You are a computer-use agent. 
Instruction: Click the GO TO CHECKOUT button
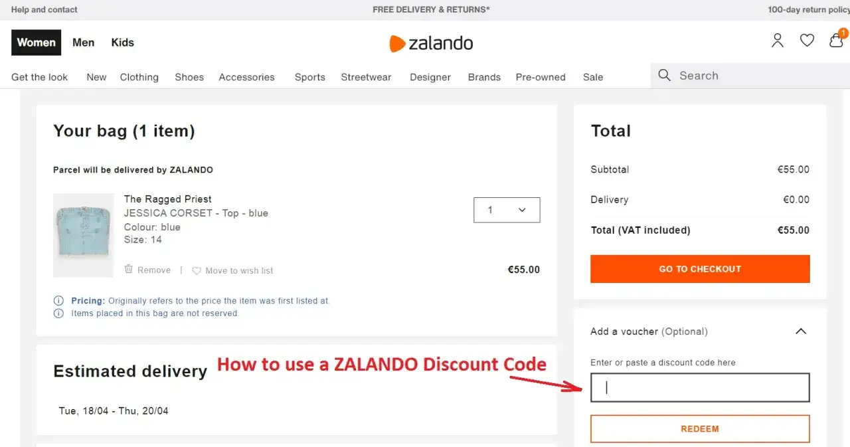[x=699, y=269]
